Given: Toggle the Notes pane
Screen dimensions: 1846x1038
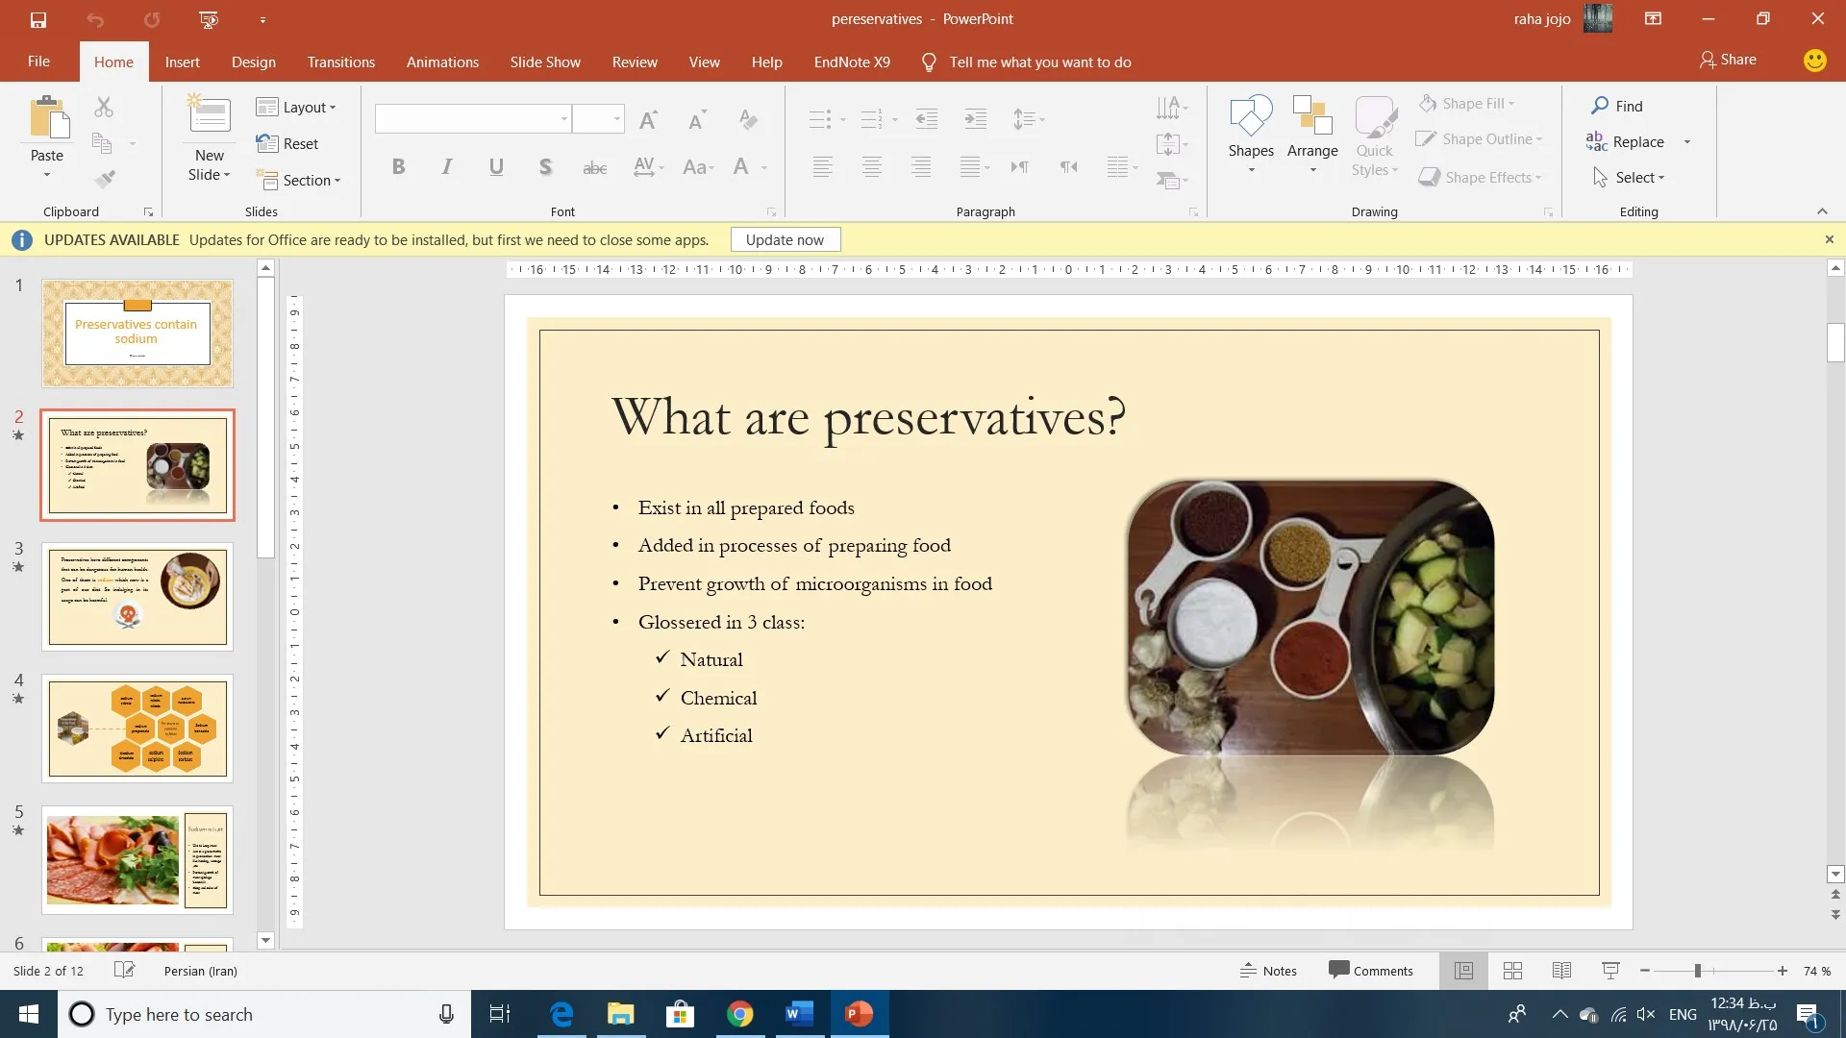Looking at the screenshot, I should (1268, 971).
